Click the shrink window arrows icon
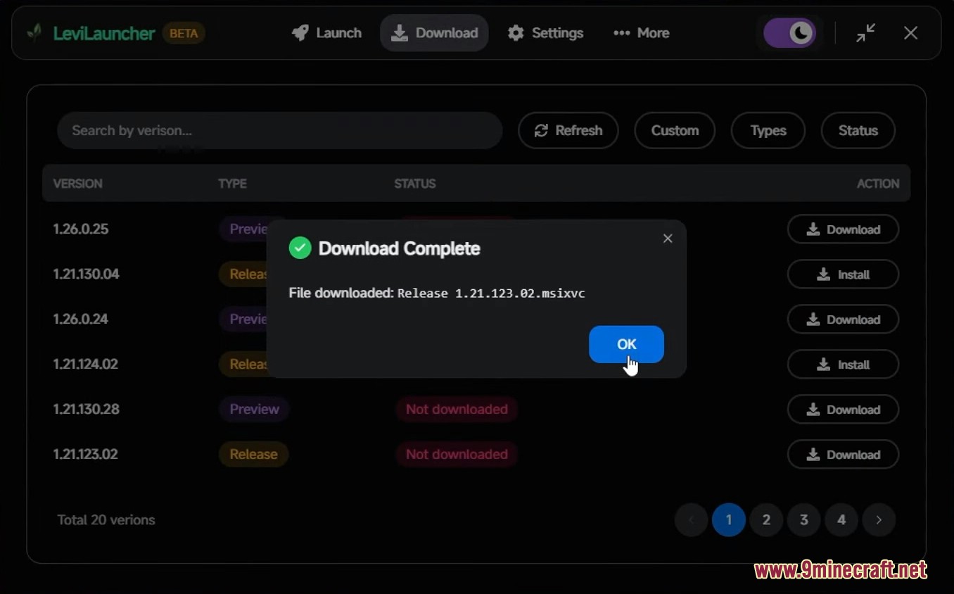The width and height of the screenshot is (954, 594). click(x=866, y=33)
